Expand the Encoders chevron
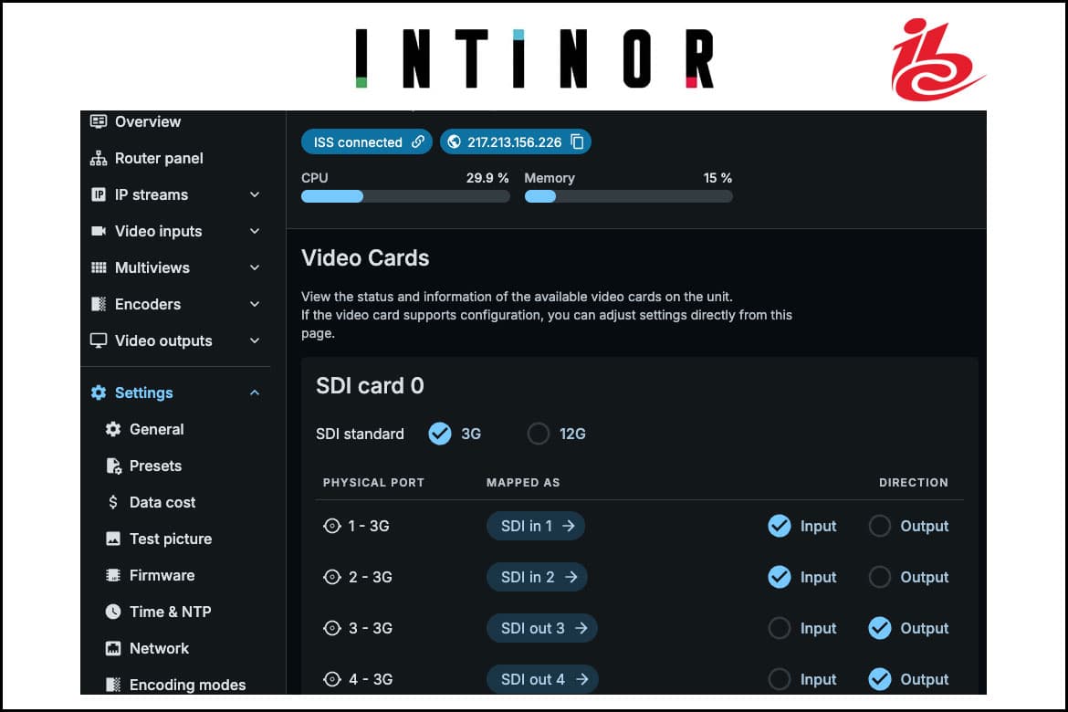 click(x=255, y=304)
